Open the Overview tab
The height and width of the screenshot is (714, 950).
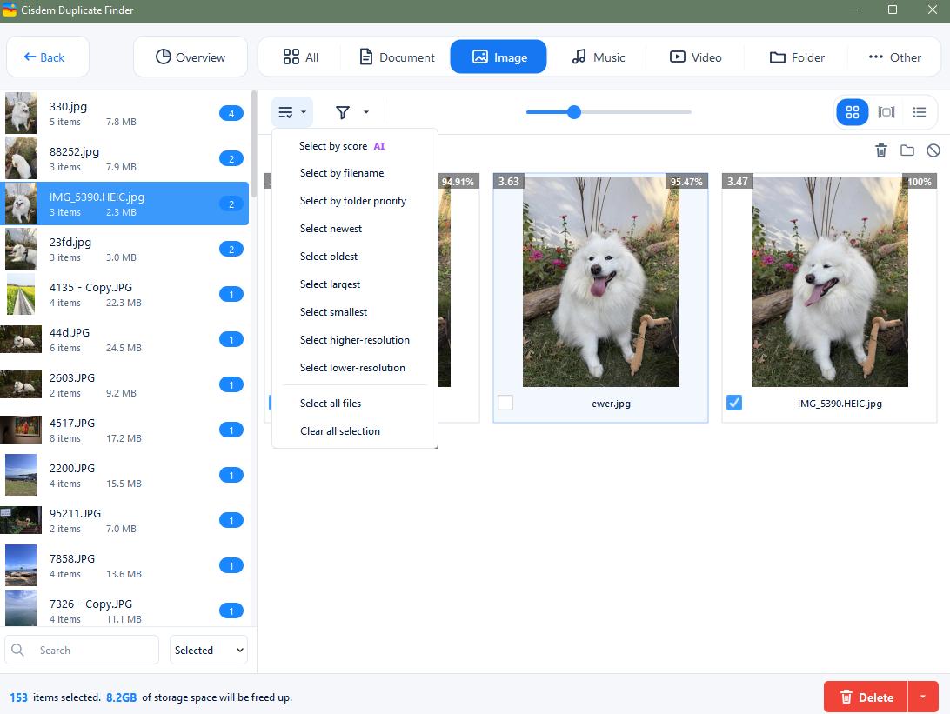coord(191,57)
